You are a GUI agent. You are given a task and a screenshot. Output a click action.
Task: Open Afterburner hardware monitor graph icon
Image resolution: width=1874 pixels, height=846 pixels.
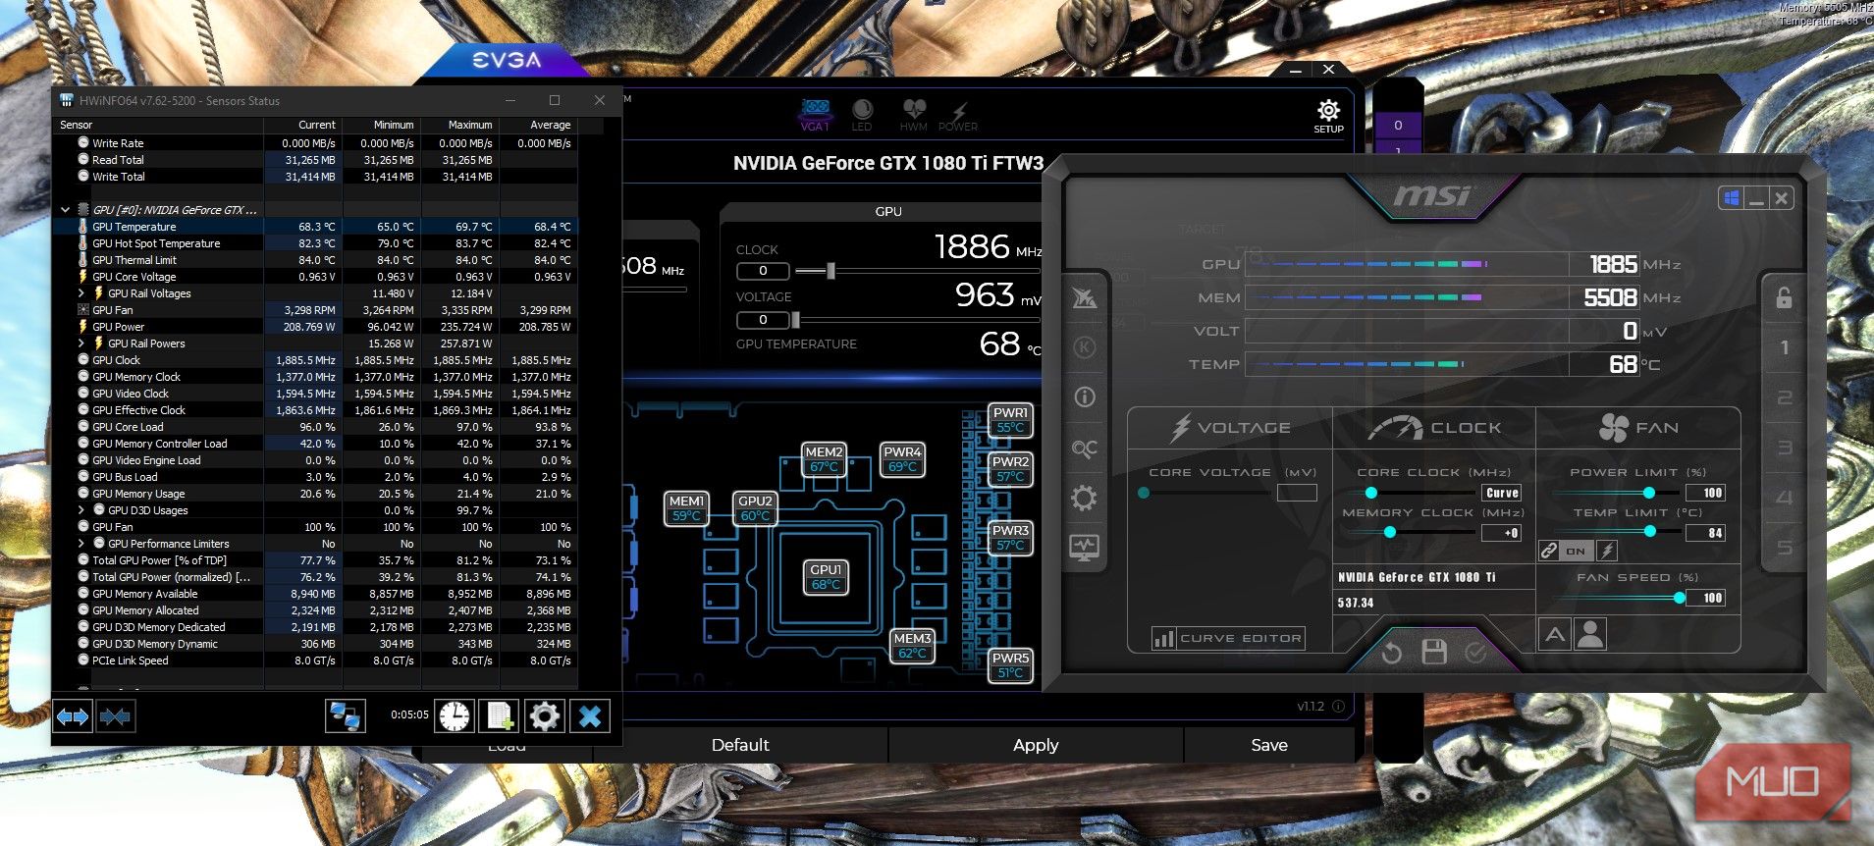pos(1084,549)
